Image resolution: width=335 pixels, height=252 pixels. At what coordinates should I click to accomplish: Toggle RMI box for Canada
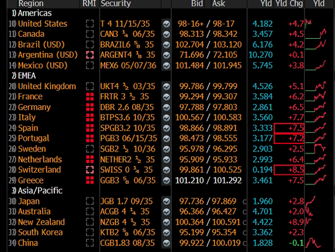tap(90, 34)
